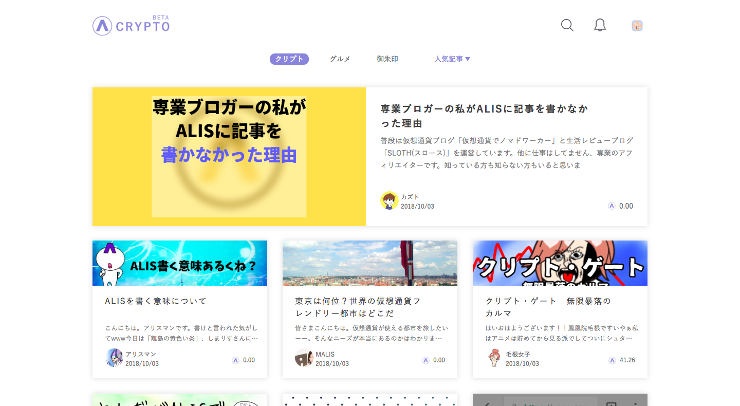Viewport: 740px width, 406px height.
Task: Open author name アリスマン
Action: point(141,354)
